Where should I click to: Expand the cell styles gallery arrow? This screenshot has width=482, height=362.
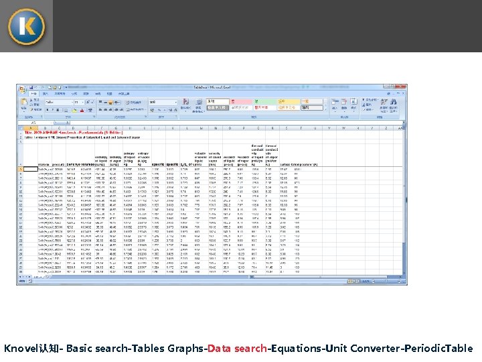point(325,109)
